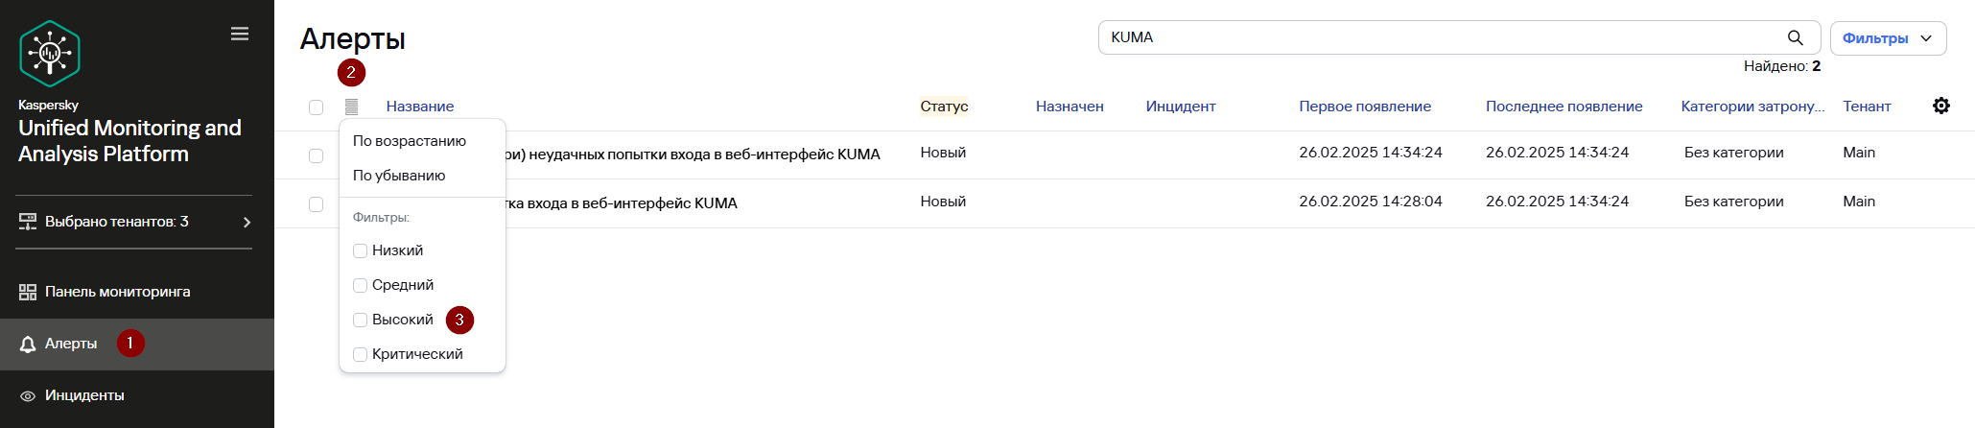
Task: Tick the Высокий severity checkbox
Action: pos(361,320)
